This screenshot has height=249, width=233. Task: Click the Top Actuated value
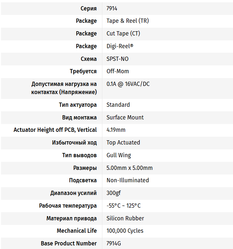coord(123,143)
